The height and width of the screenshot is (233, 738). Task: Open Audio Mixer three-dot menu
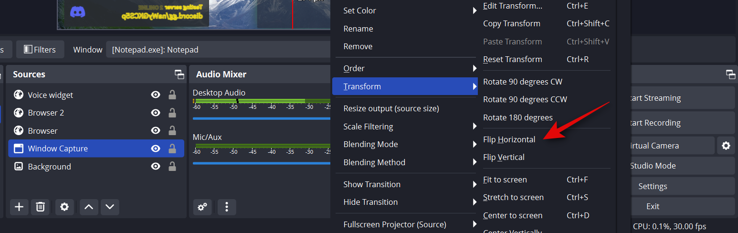[227, 207]
